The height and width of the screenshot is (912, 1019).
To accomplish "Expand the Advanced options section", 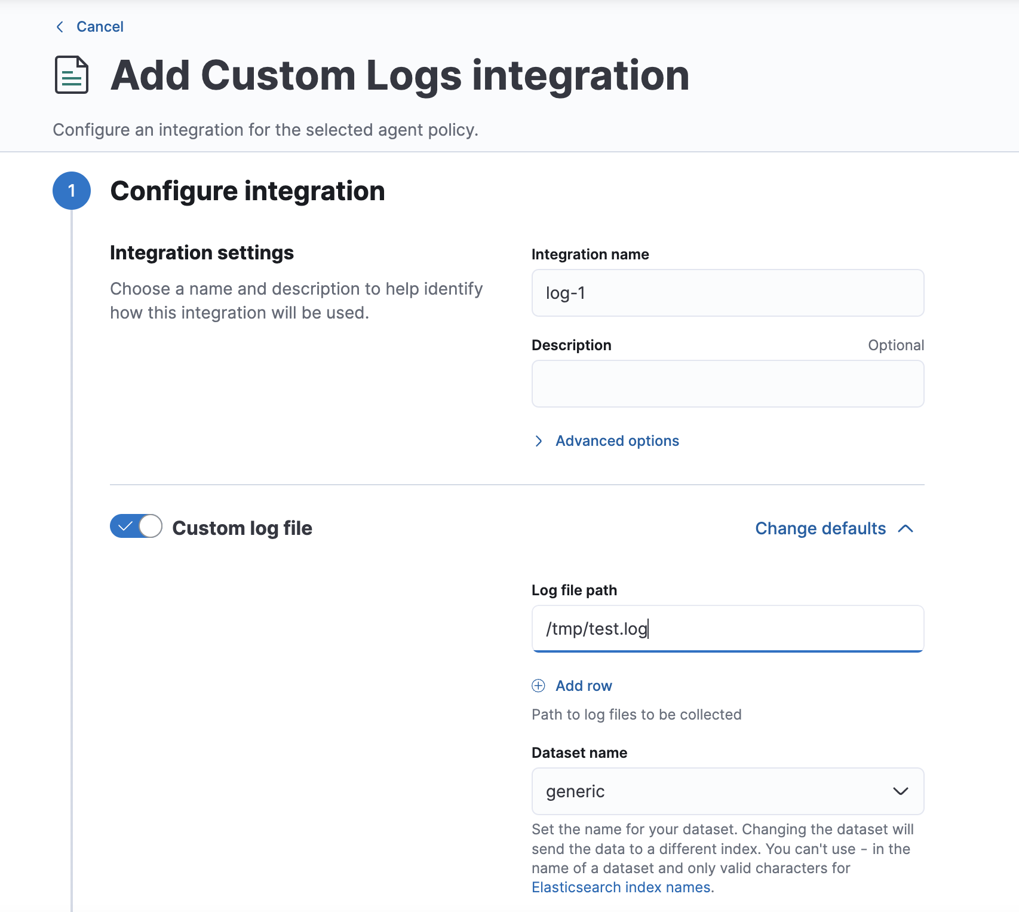I will (x=617, y=441).
